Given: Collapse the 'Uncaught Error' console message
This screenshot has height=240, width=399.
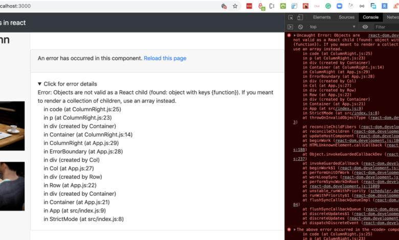Looking at the screenshot, I should coord(295,35).
